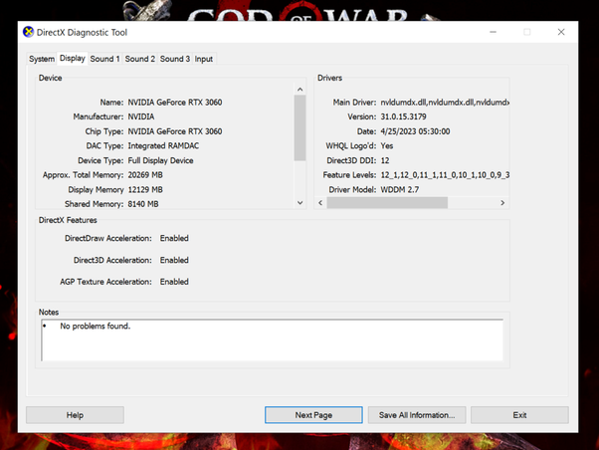The image size is (599, 450).
Task: Click Driver Model 'WDDM 2.7'
Action: point(400,189)
